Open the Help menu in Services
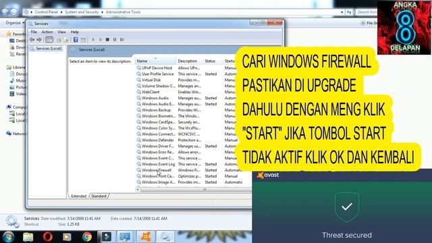This screenshot has width=432, height=243. [x=75, y=32]
